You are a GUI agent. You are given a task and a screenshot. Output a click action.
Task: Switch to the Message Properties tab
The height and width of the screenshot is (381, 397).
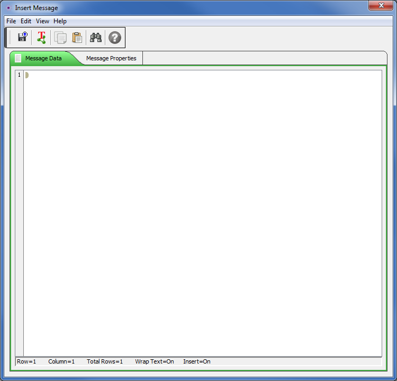pos(111,58)
